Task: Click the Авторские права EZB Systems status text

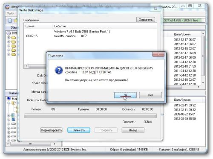Action: click(55, 150)
